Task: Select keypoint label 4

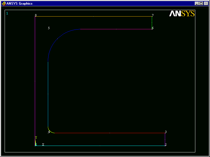Action: (49, 132)
